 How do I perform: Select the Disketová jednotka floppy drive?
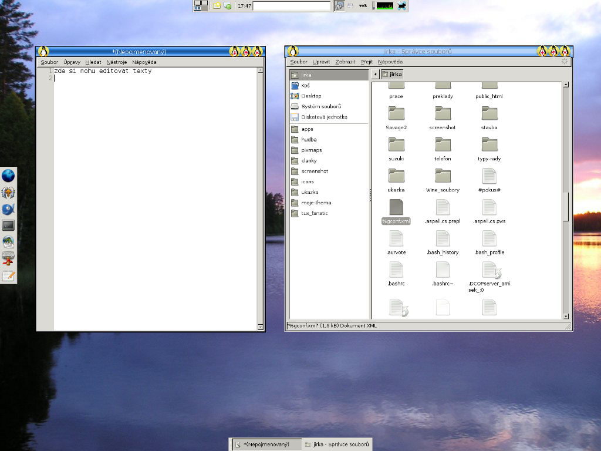(x=323, y=117)
